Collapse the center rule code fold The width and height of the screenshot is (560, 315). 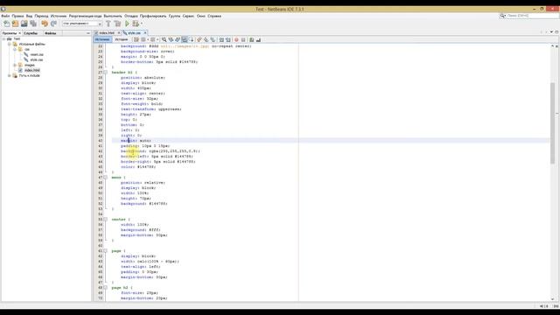click(105, 220)
